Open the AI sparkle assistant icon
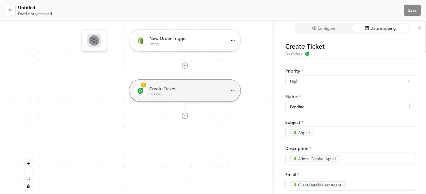 94,40
